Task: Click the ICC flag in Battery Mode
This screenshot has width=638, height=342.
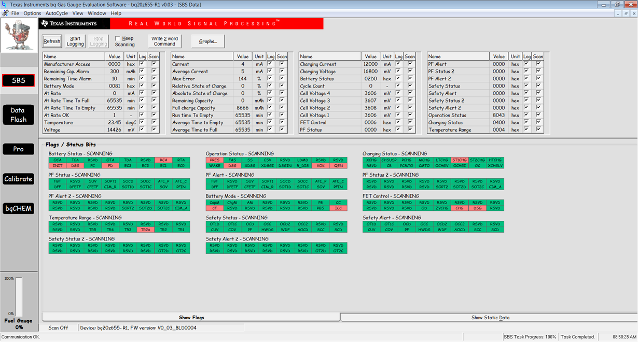Action: pos(338,208)
